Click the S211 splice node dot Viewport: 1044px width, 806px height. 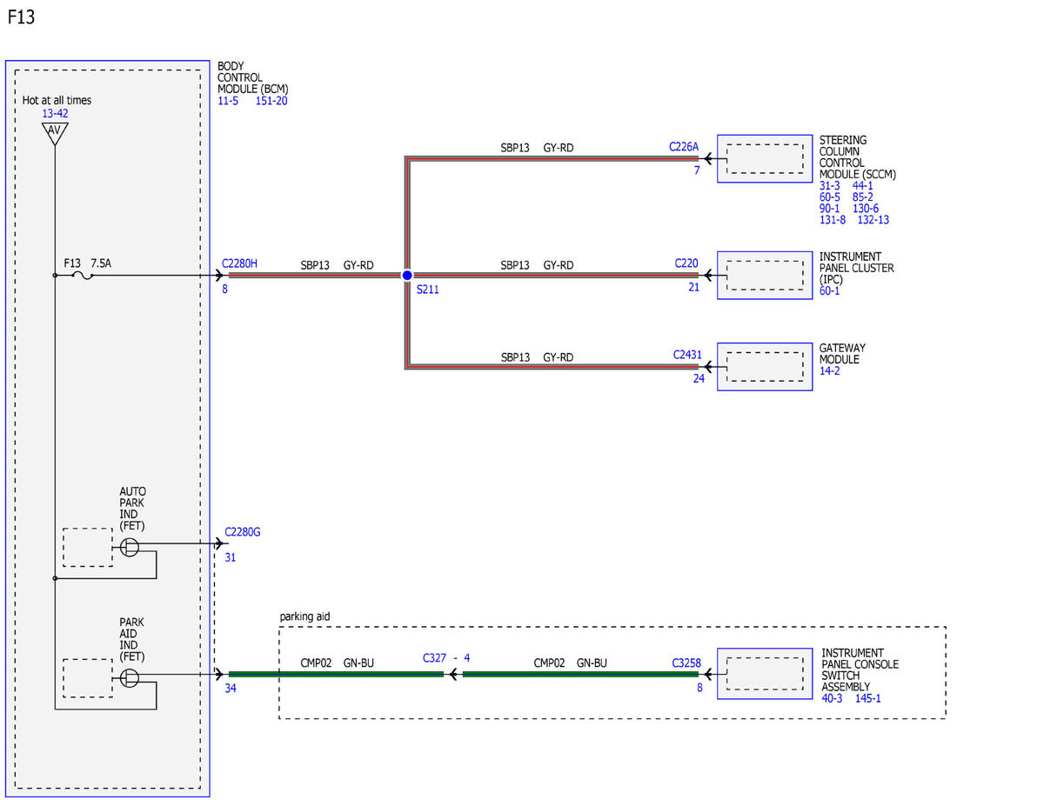tap(406, 276)
